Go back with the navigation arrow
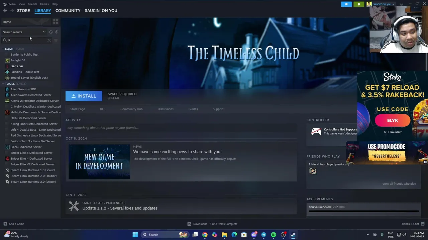The image size is (428, 240). tap(5, 11)
